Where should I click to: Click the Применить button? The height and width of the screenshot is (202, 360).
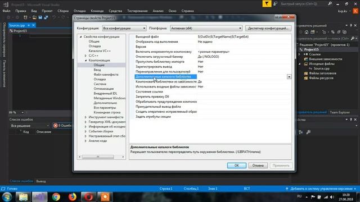[x=281, y=166]
